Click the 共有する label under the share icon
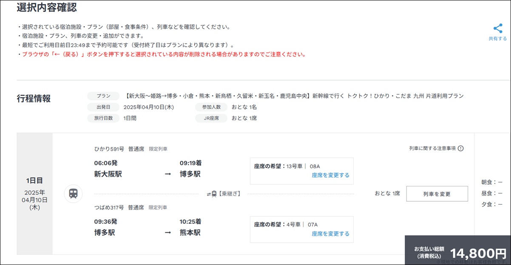The width and height of the screenshot is (511, 265). [x=497, y=39]
